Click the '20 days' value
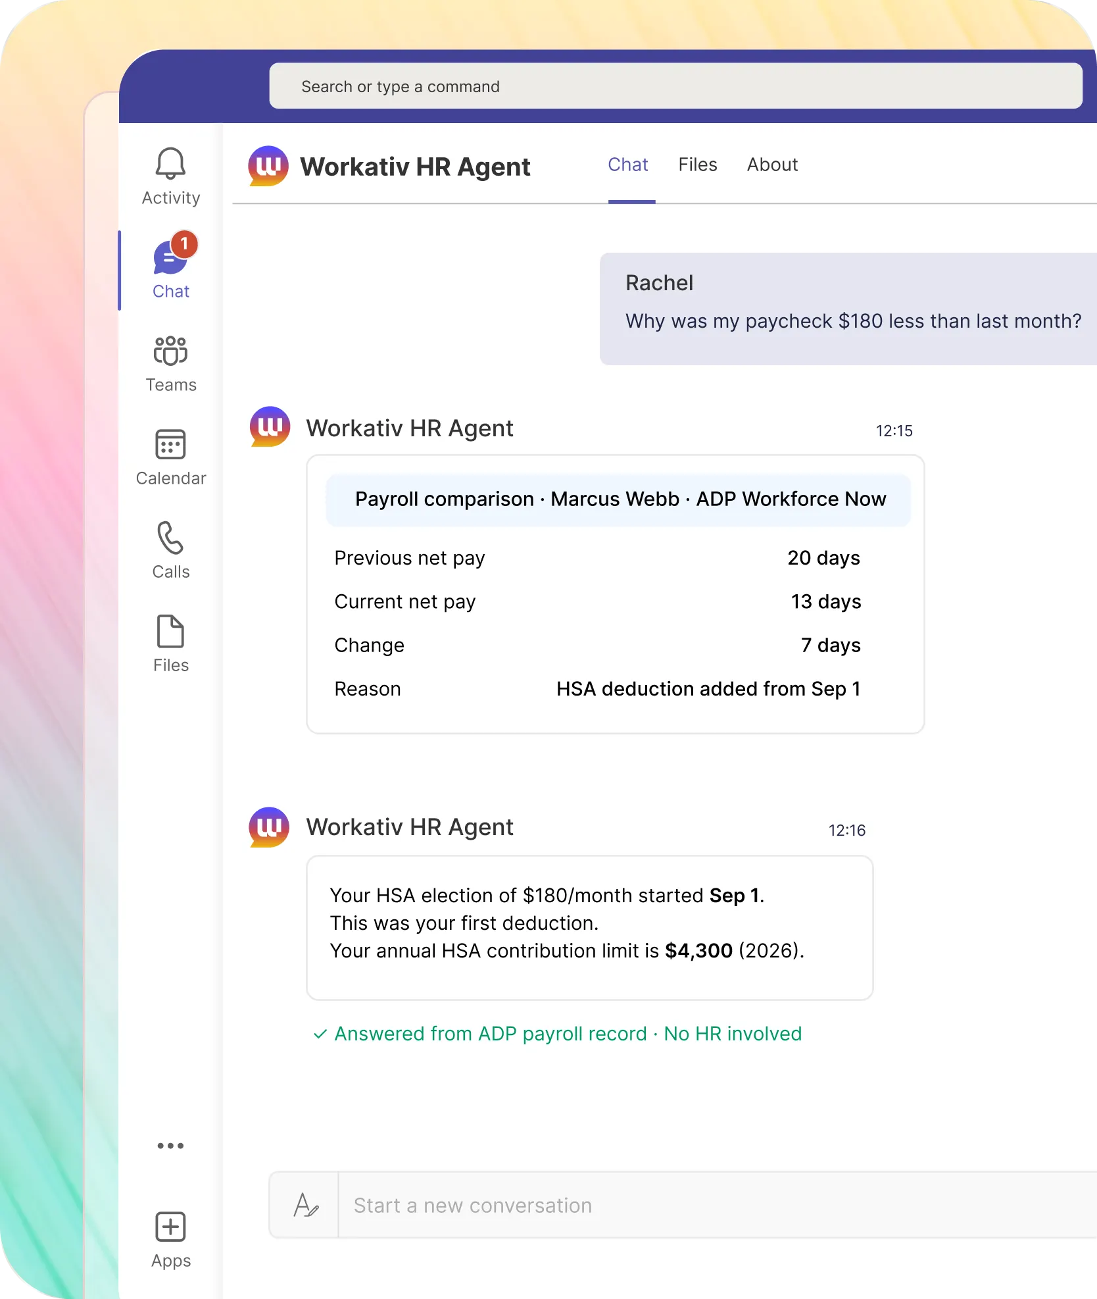 pyautogui.click(x=823, y=558)
